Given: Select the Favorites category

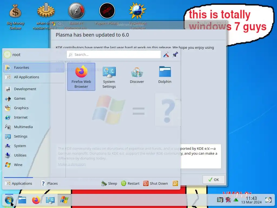Looking at the screenshot, I should pyautogui.click(x=34, y=67).
